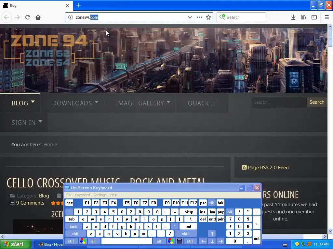Show sidebars icon in browser toolbar
Screen dimensions: 333x249
click(314, 17)
